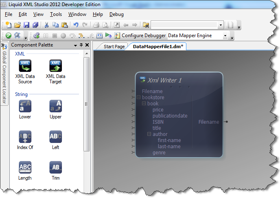The image size is (280, 198).
Task: Pin the Component Palette panel
Action: coord(81,45)
